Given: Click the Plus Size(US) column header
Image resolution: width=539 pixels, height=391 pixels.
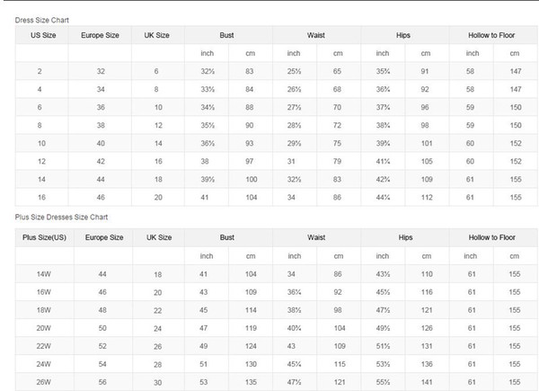Looking at the screenshot, I should point(44,237).
